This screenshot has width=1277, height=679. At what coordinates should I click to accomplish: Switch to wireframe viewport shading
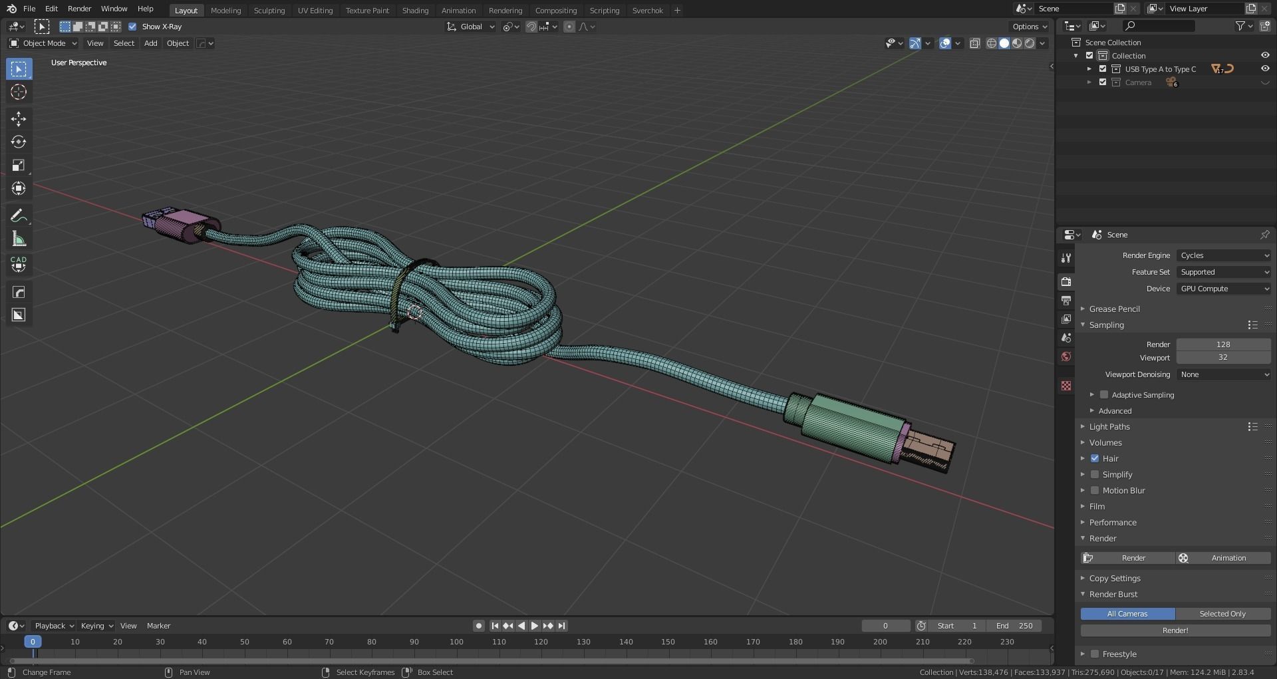point(992,43)
